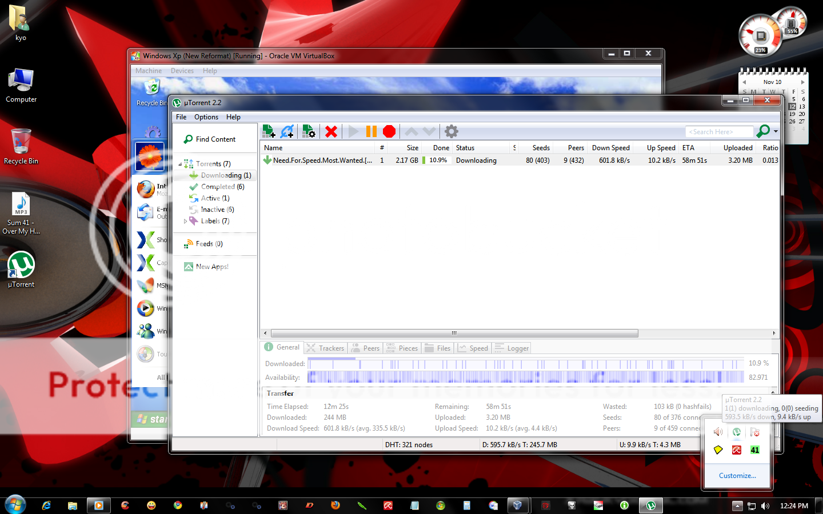This screenshot has height=514, width=823.
Task: Click the speaker icon in tray popup
Action: click(x=718, y=432)
